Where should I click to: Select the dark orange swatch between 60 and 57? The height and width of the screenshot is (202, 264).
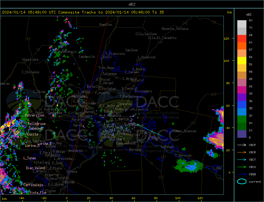[x=242, y=46]
